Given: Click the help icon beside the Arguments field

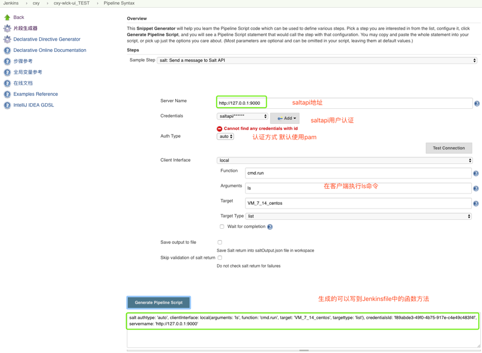Looking at the screenshot, I should pos(475,188).
